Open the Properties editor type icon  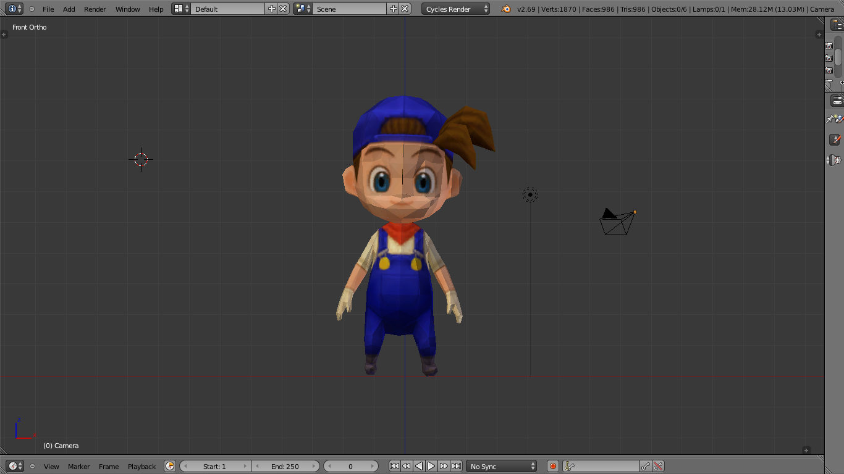tap(837, 101)
